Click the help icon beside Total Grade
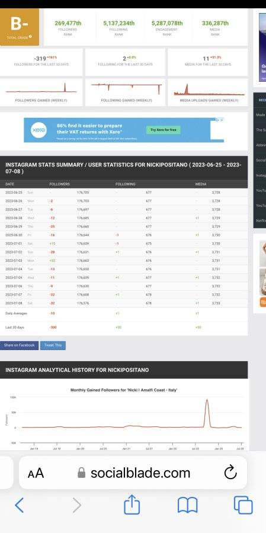 (31, 36)
